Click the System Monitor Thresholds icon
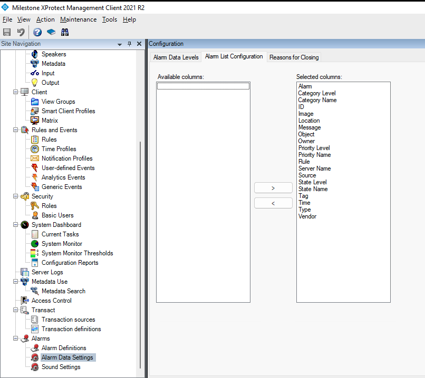 click(x=35, y=253)
